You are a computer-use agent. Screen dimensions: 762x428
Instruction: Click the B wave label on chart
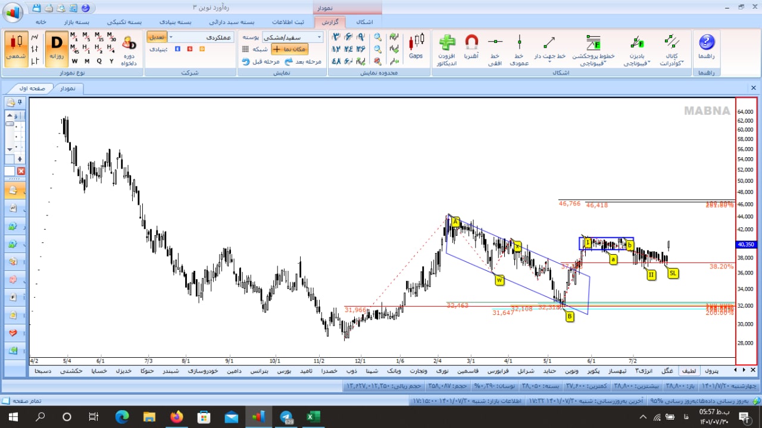(570, 317)
